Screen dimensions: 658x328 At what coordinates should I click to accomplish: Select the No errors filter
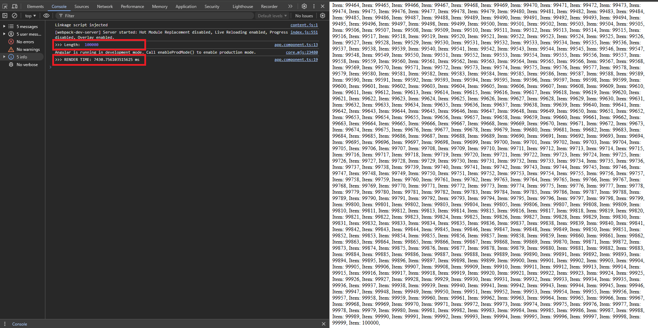point(25,42)
